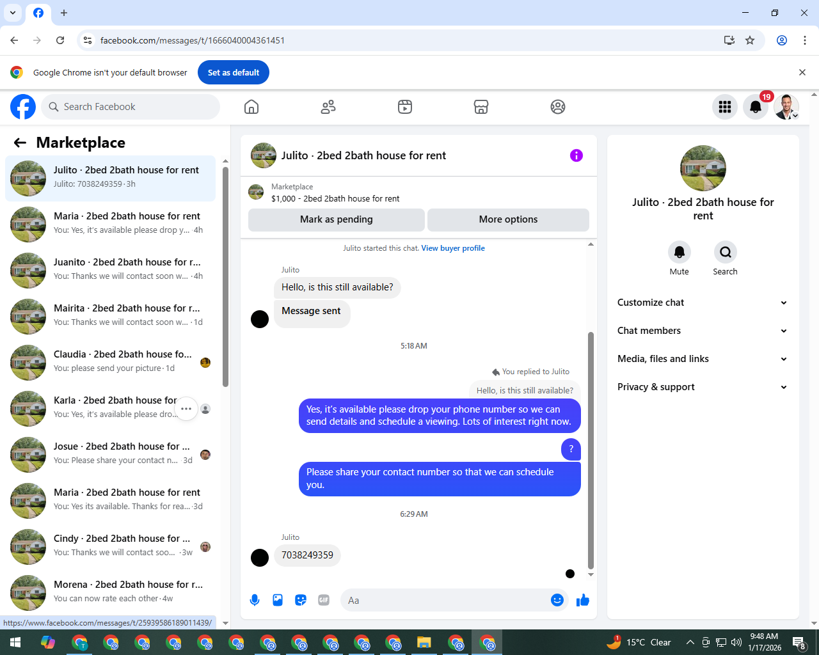The height and width of the screenshot is (655, 819).
Task: Open File Explorer from taskbar
Action: click(424, 642)
